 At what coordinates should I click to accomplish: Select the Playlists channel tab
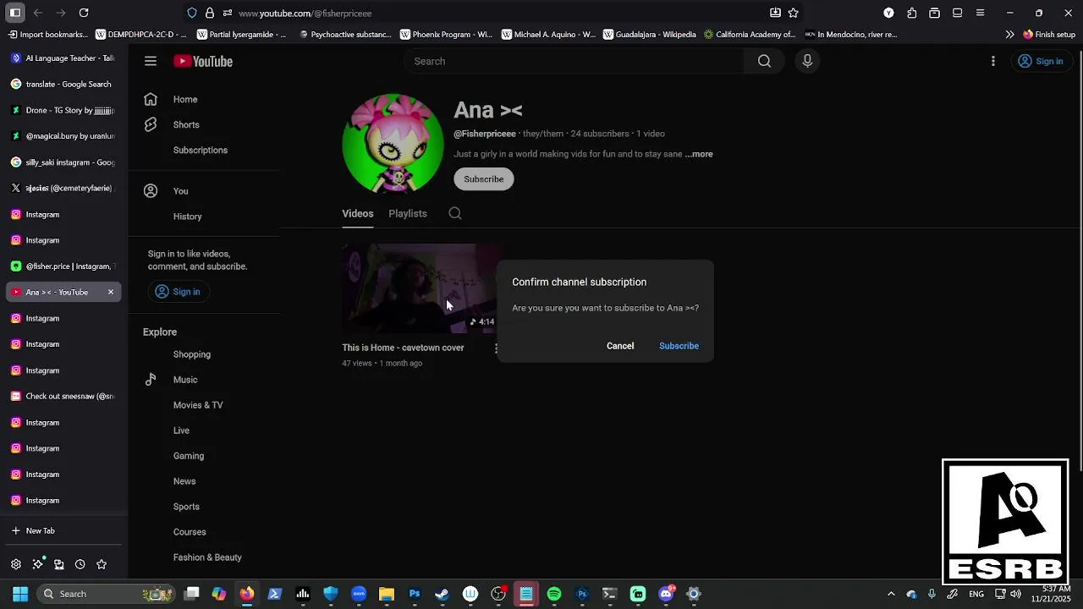pyautogui.click(x=408, y=213)
